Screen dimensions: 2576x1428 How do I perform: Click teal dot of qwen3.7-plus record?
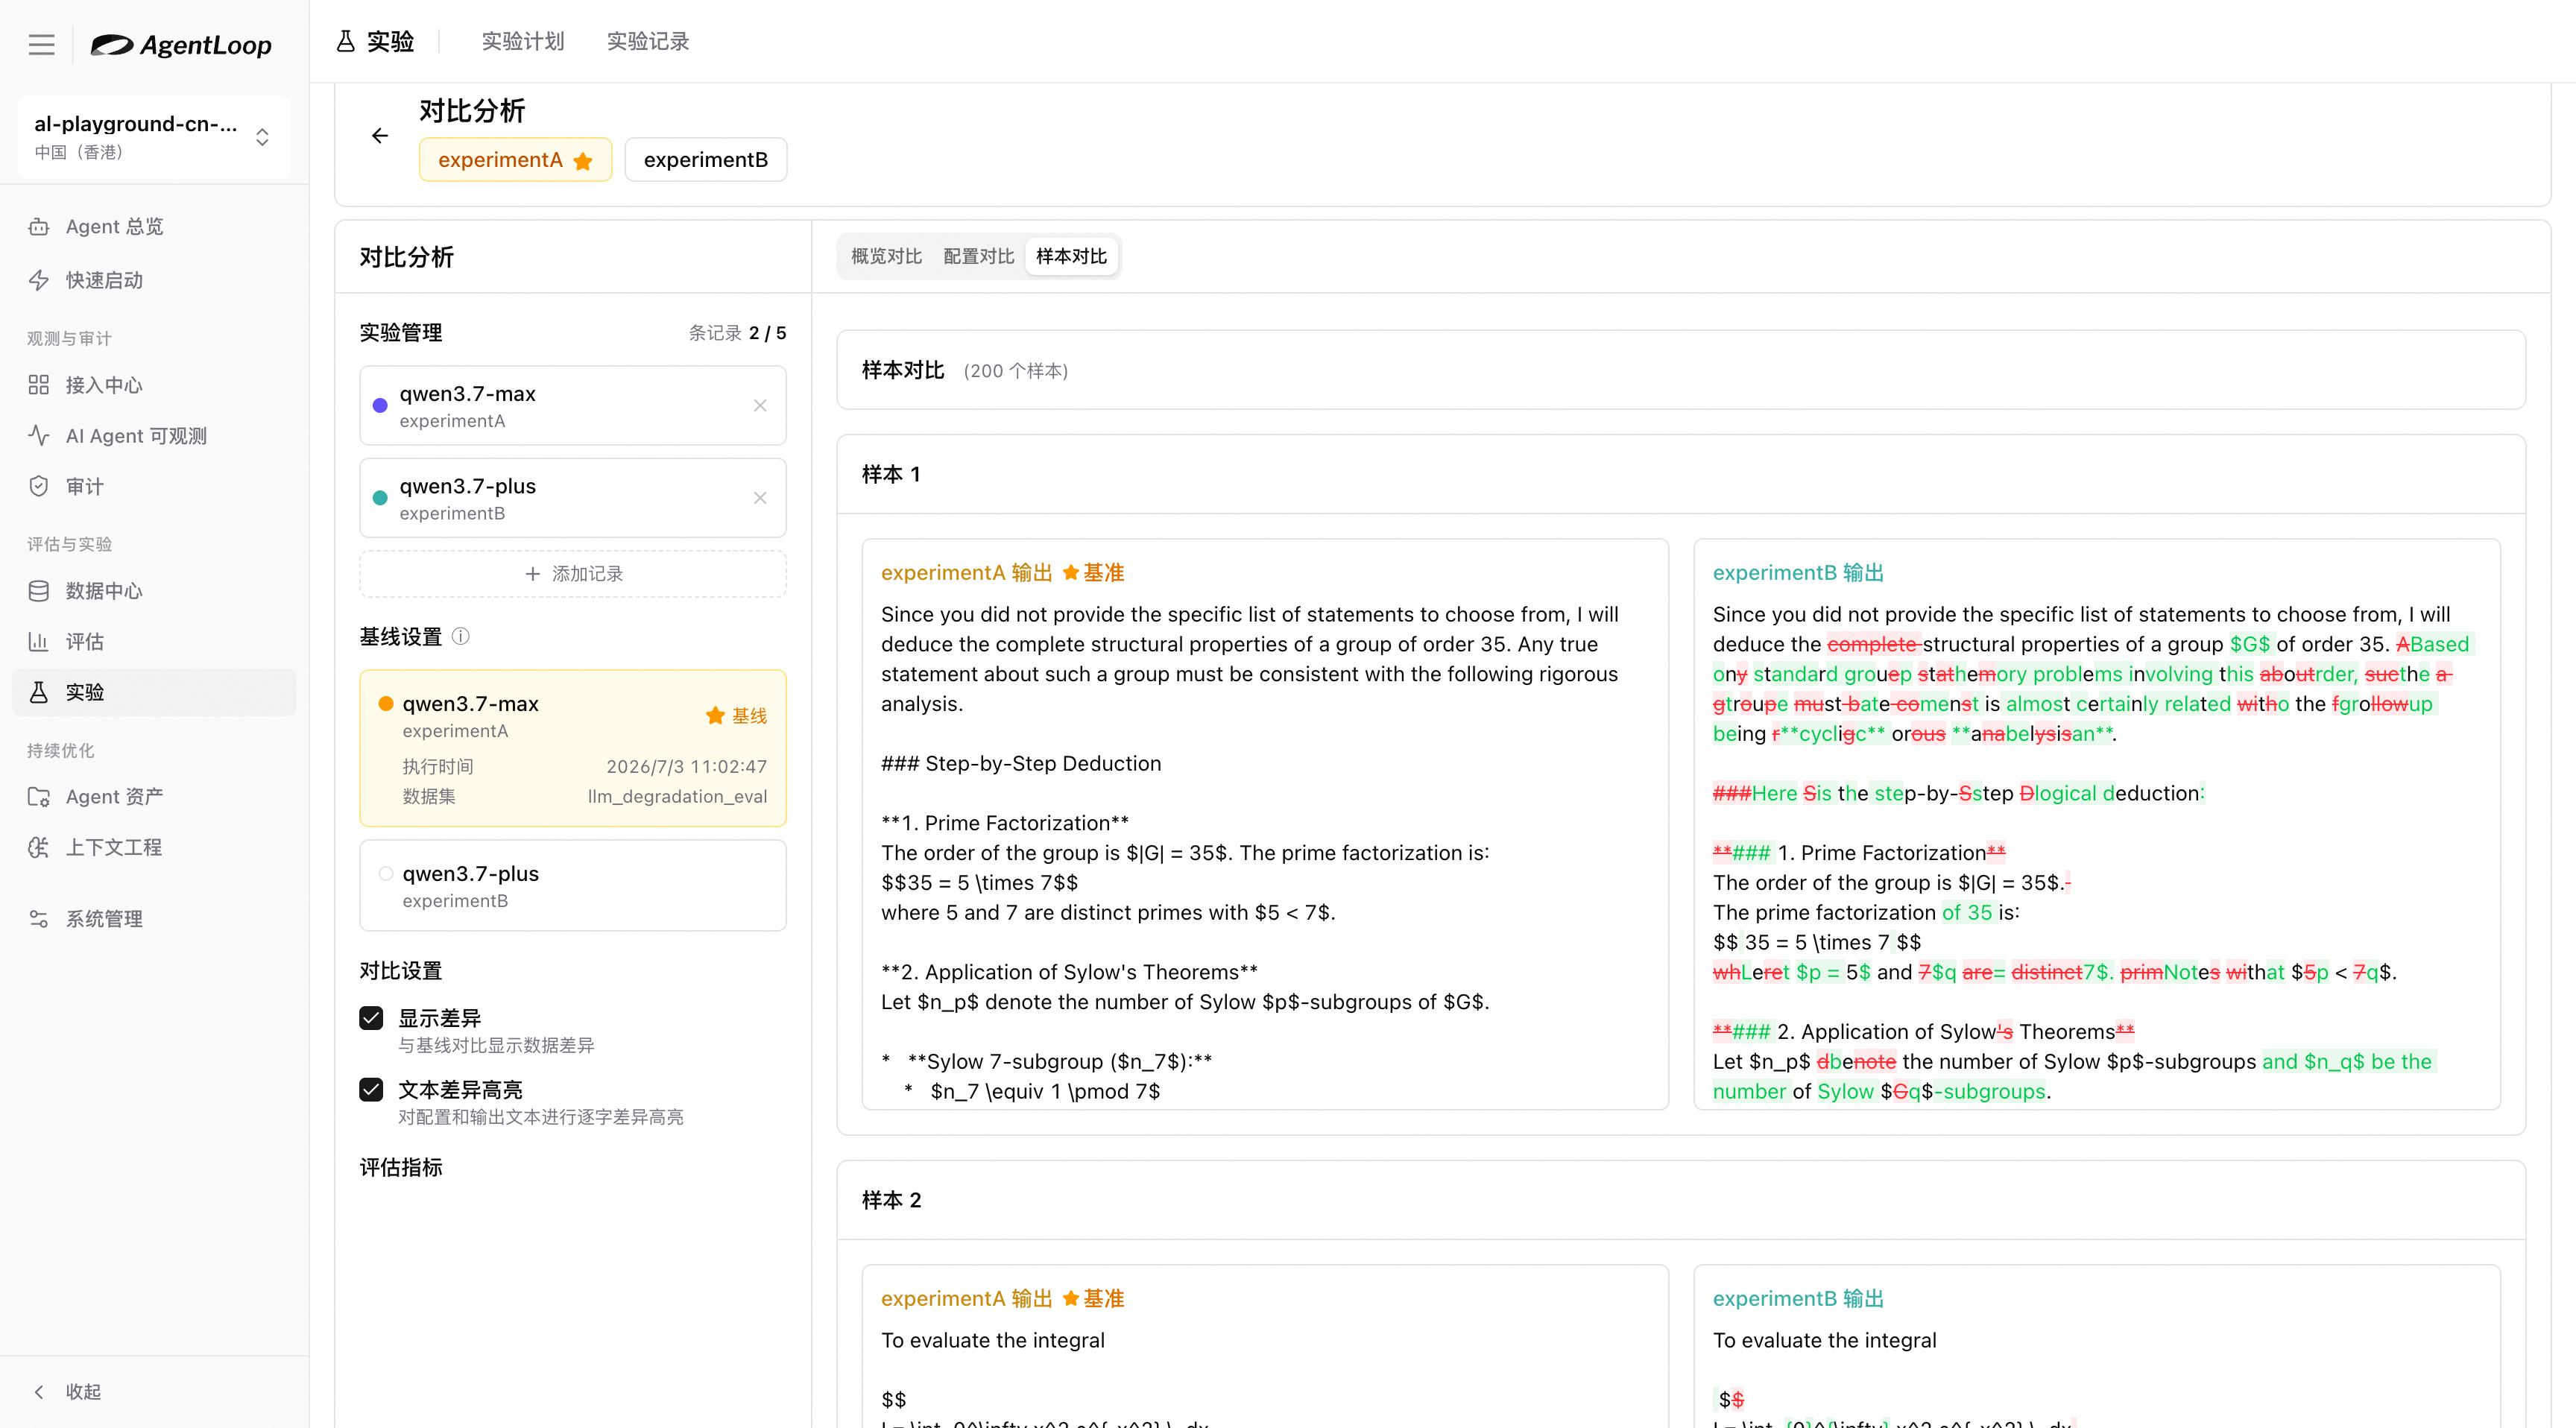(380, 498)
